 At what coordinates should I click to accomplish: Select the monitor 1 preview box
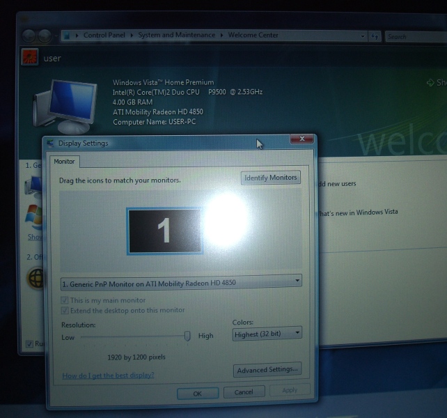165,231
